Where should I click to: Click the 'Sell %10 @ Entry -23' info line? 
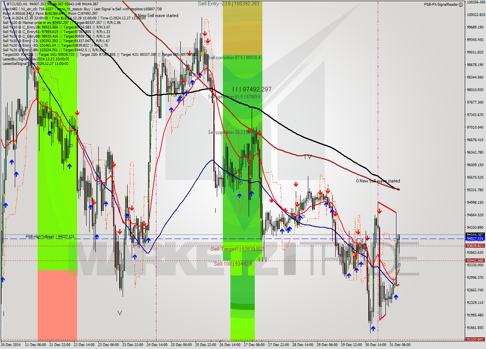coord(56,41)
